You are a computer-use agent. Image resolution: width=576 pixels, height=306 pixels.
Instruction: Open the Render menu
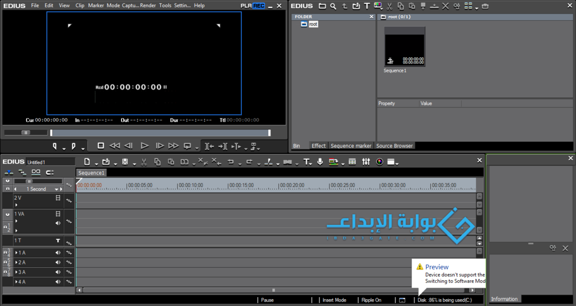point(148,6)
